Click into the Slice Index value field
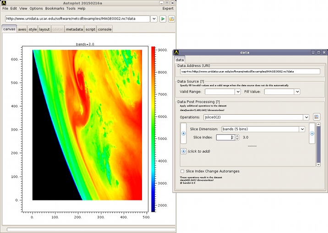The height and width of the screenshot is (233, 328). pos(225,137)
